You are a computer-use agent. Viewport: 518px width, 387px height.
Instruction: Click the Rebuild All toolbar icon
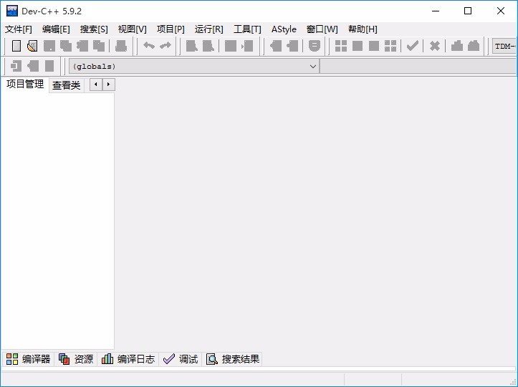(x=390, y=46)
